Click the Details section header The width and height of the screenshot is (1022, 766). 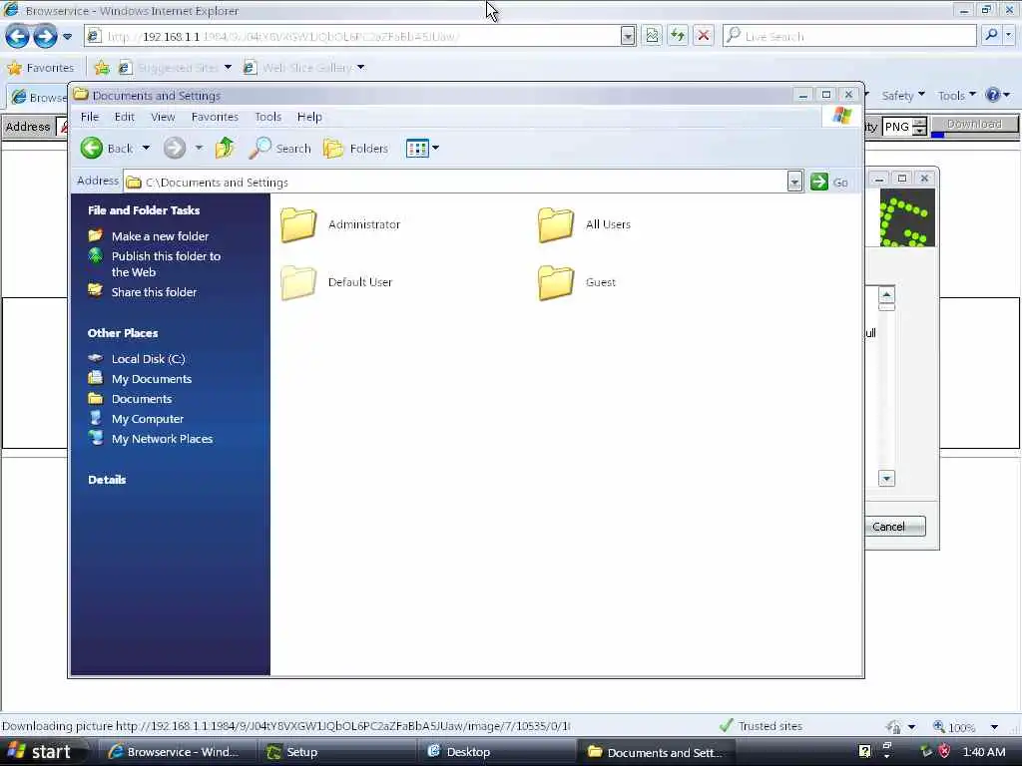click(107, 480)
